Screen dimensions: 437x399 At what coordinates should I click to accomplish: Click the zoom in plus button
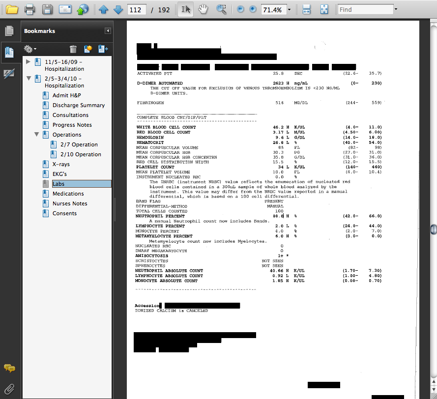click(253, 9)
